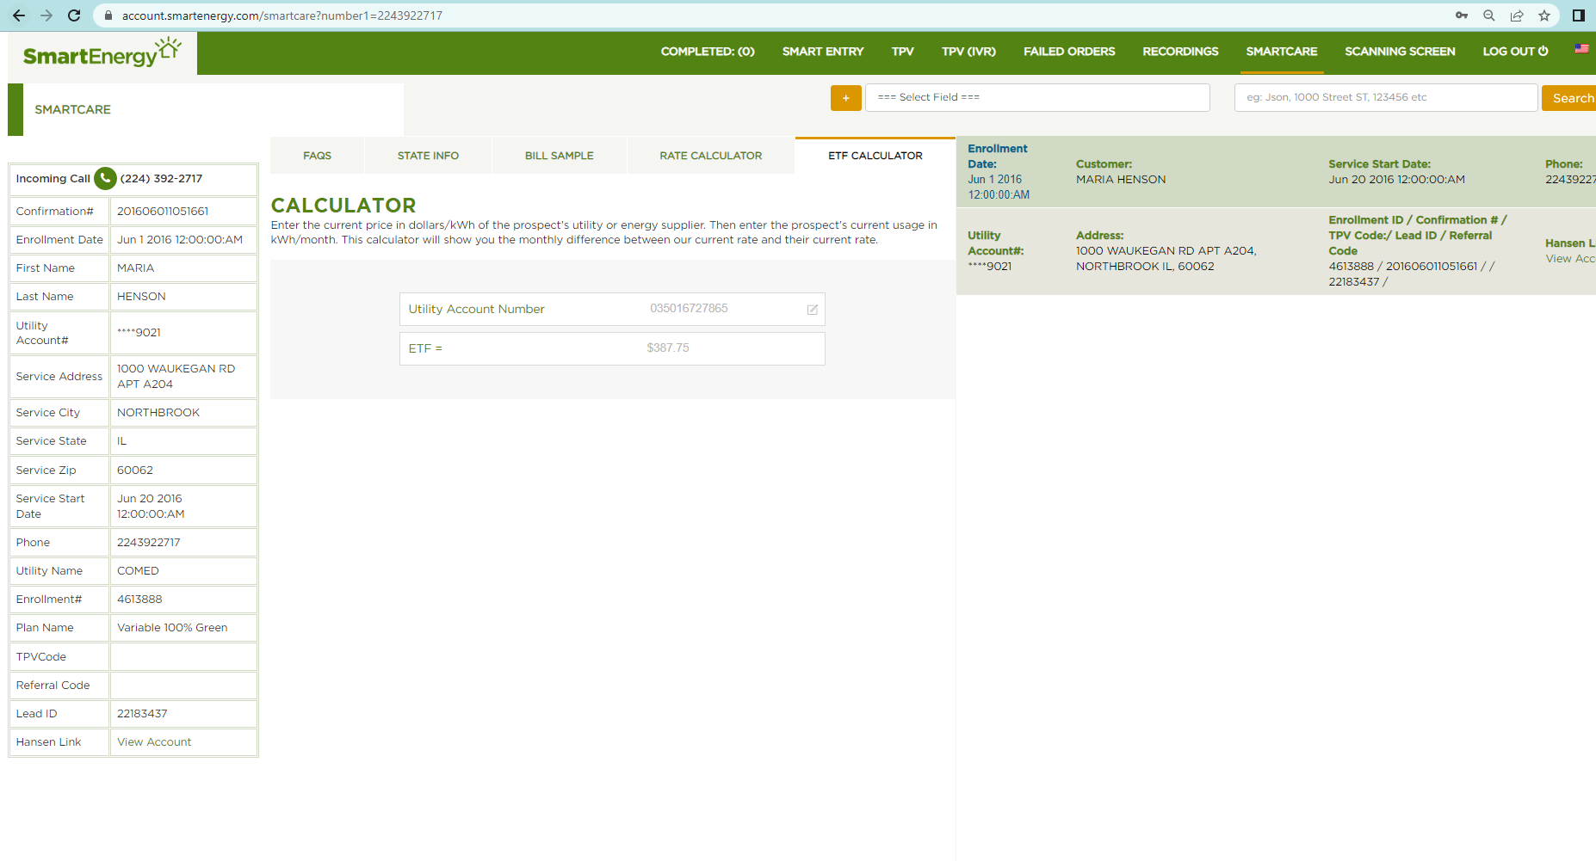Go to Recordings in navigation bar
Viewport: 1596px width, 861px height.
1179,52
